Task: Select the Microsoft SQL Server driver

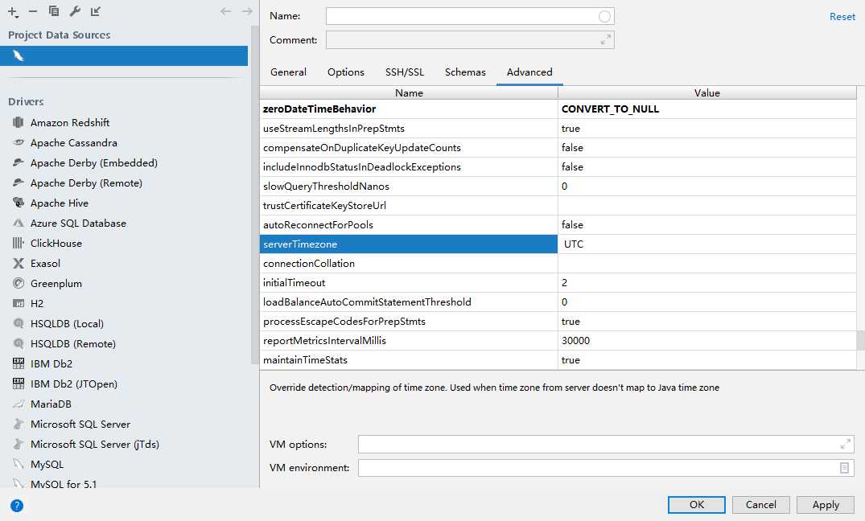Action: tap(80, 425)
